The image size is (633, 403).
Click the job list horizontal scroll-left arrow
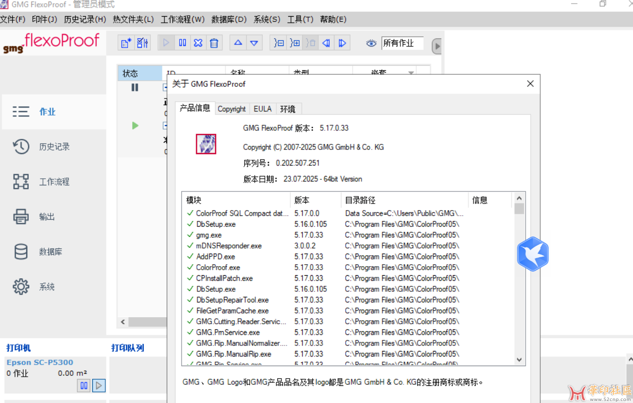click(x=123, y=322)
